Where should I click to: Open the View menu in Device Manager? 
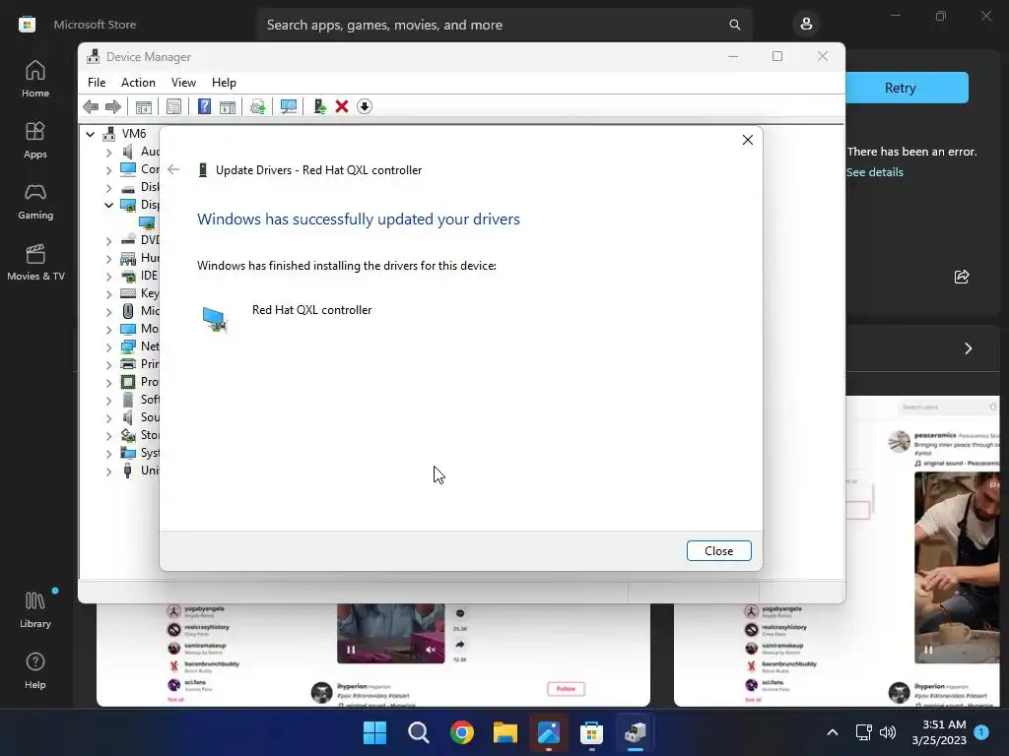[183, 83]
